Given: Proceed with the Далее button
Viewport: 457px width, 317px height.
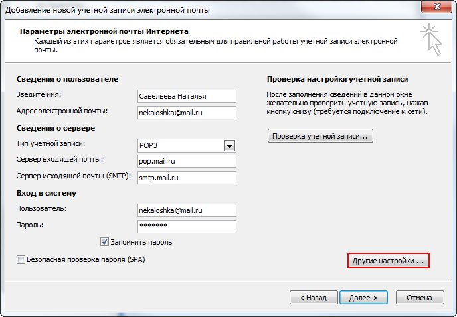Looking at the screenshot, I should [363, 298].
